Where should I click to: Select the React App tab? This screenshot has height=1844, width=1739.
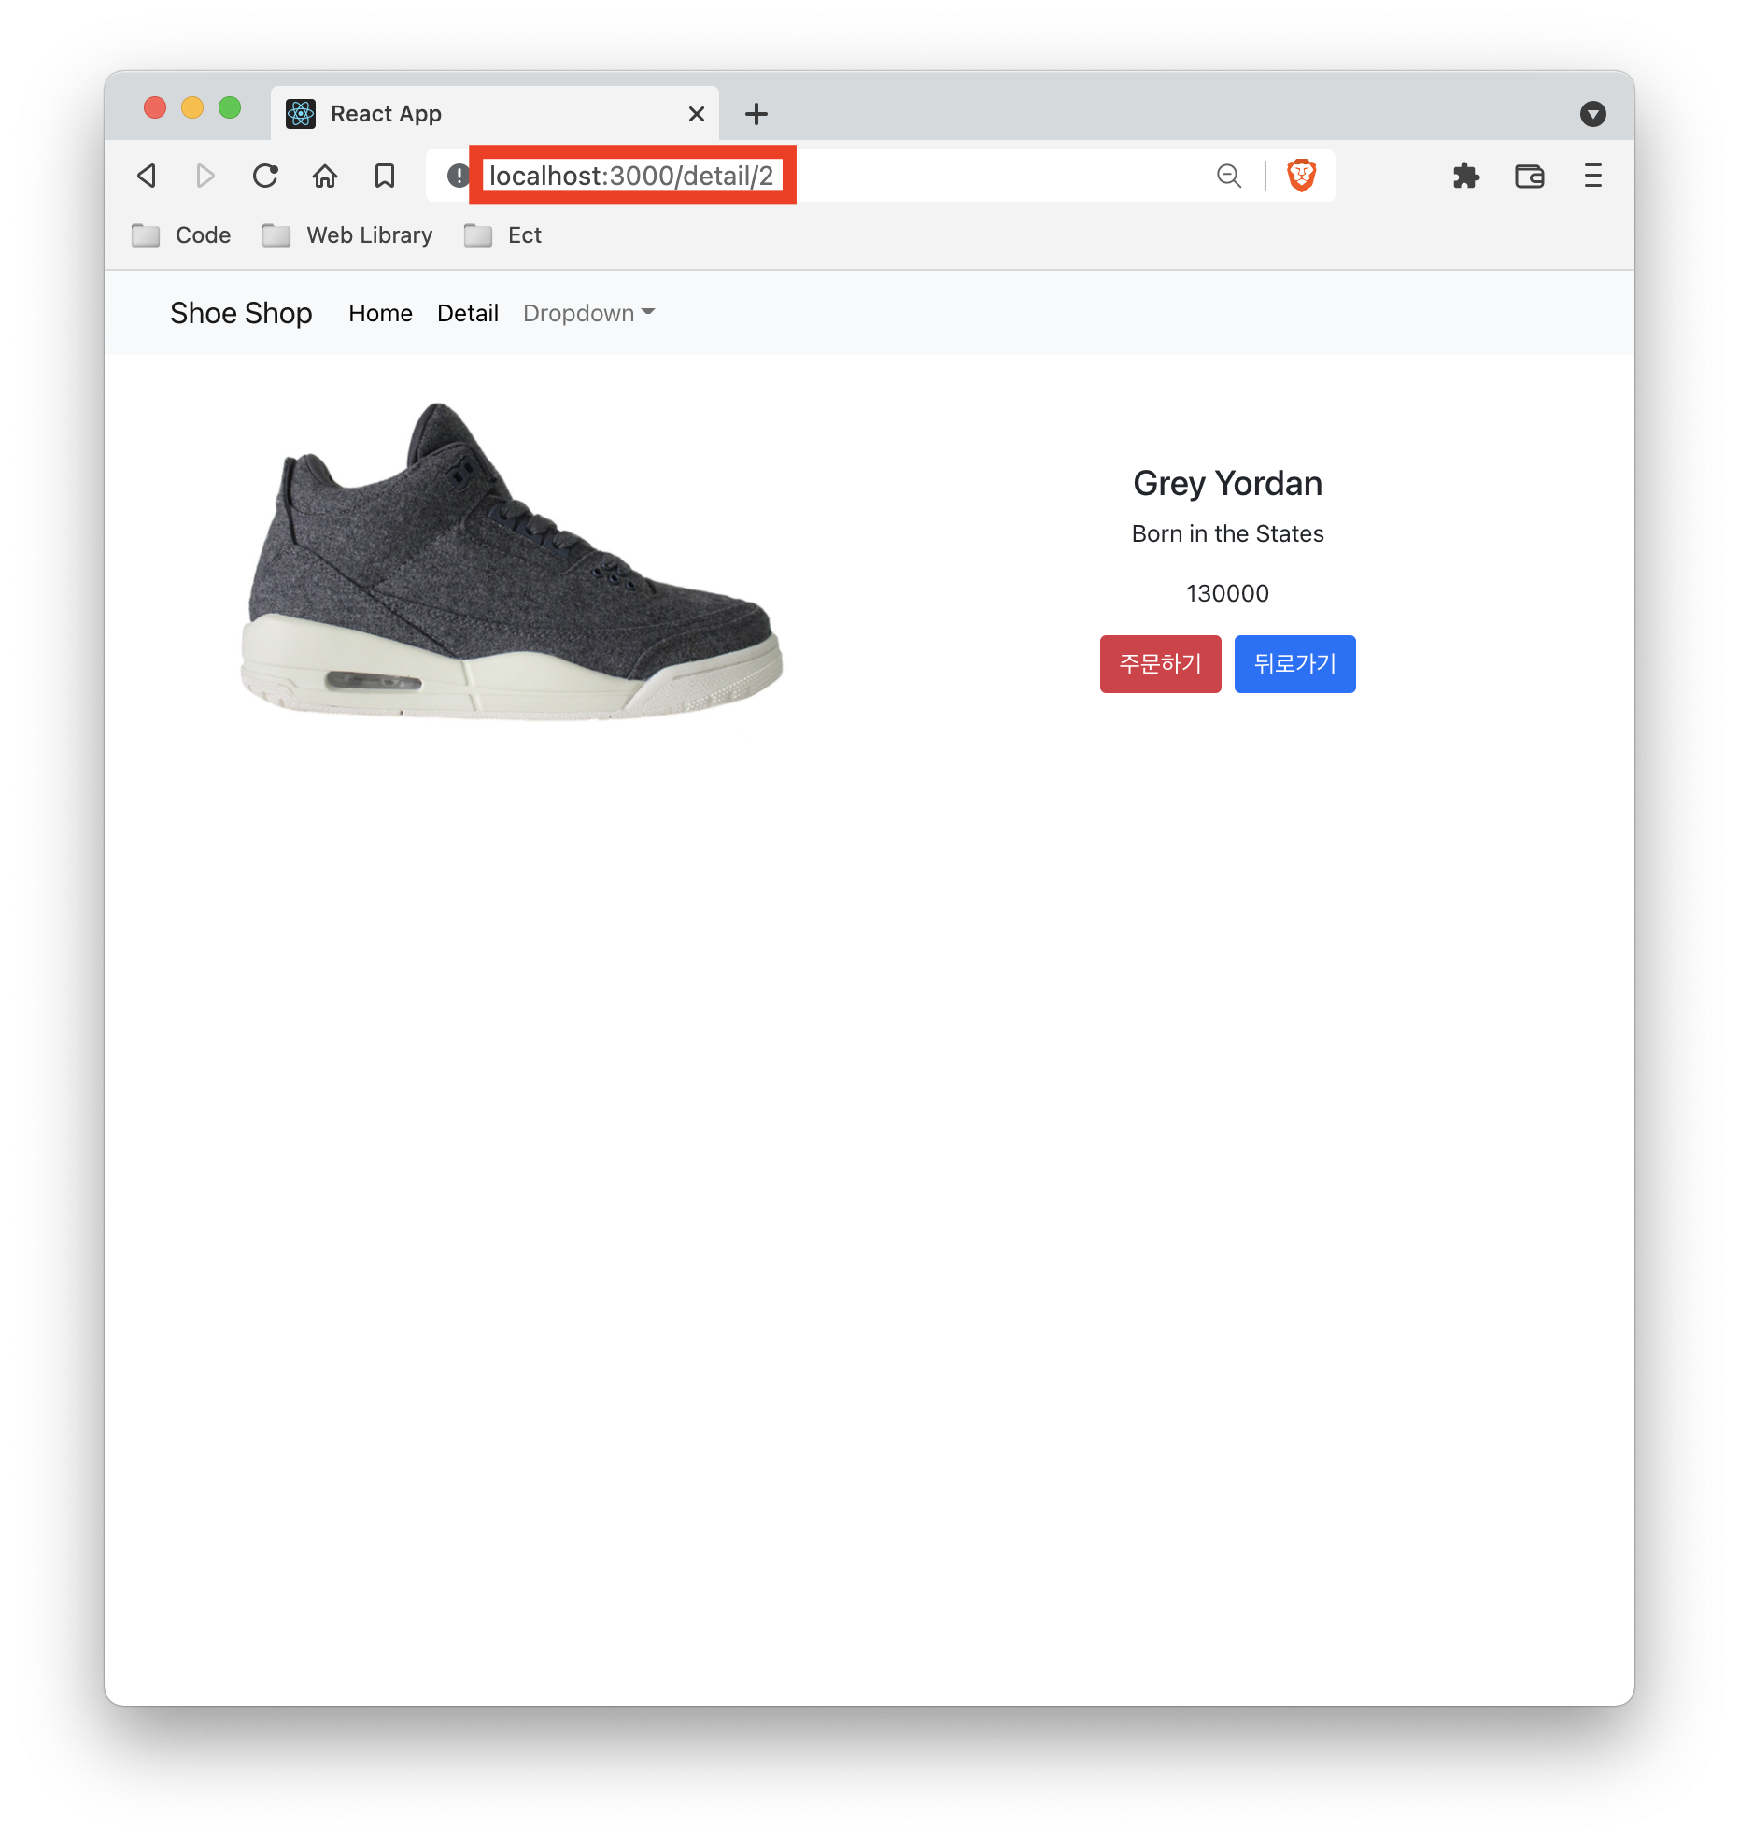click(x=495, y=114)
